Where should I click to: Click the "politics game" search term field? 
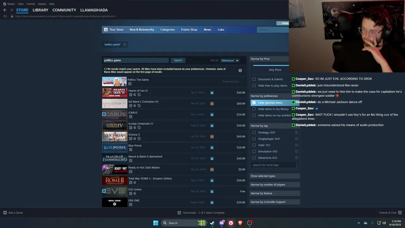pos(136,60)
